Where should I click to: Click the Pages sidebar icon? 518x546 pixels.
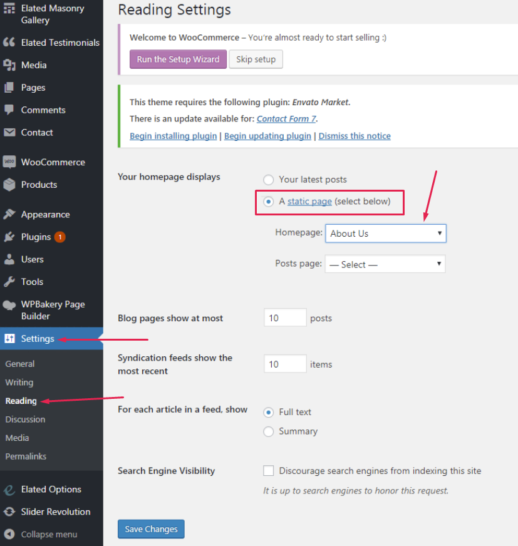[x=9, y=88]
